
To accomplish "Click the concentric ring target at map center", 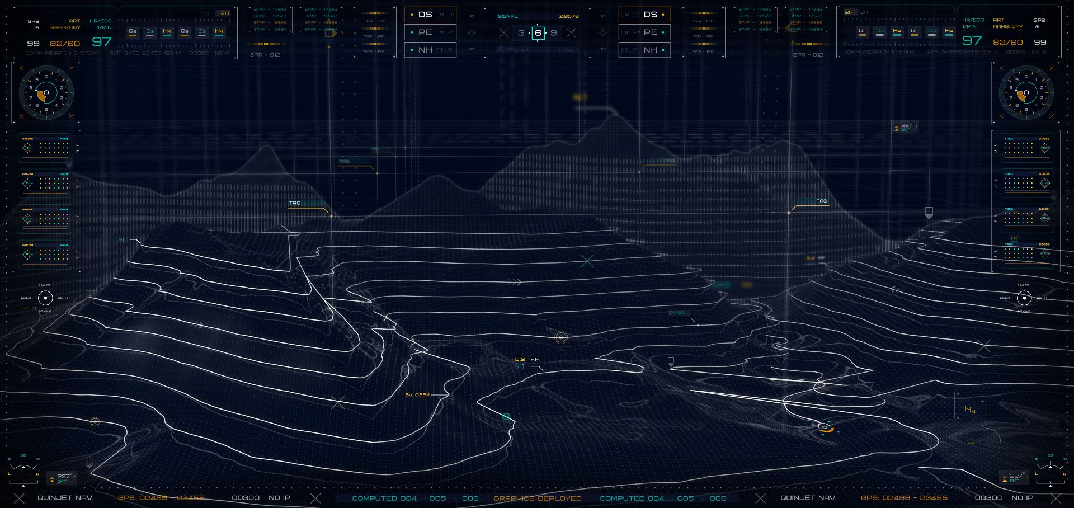I will [x=560, y=337].
